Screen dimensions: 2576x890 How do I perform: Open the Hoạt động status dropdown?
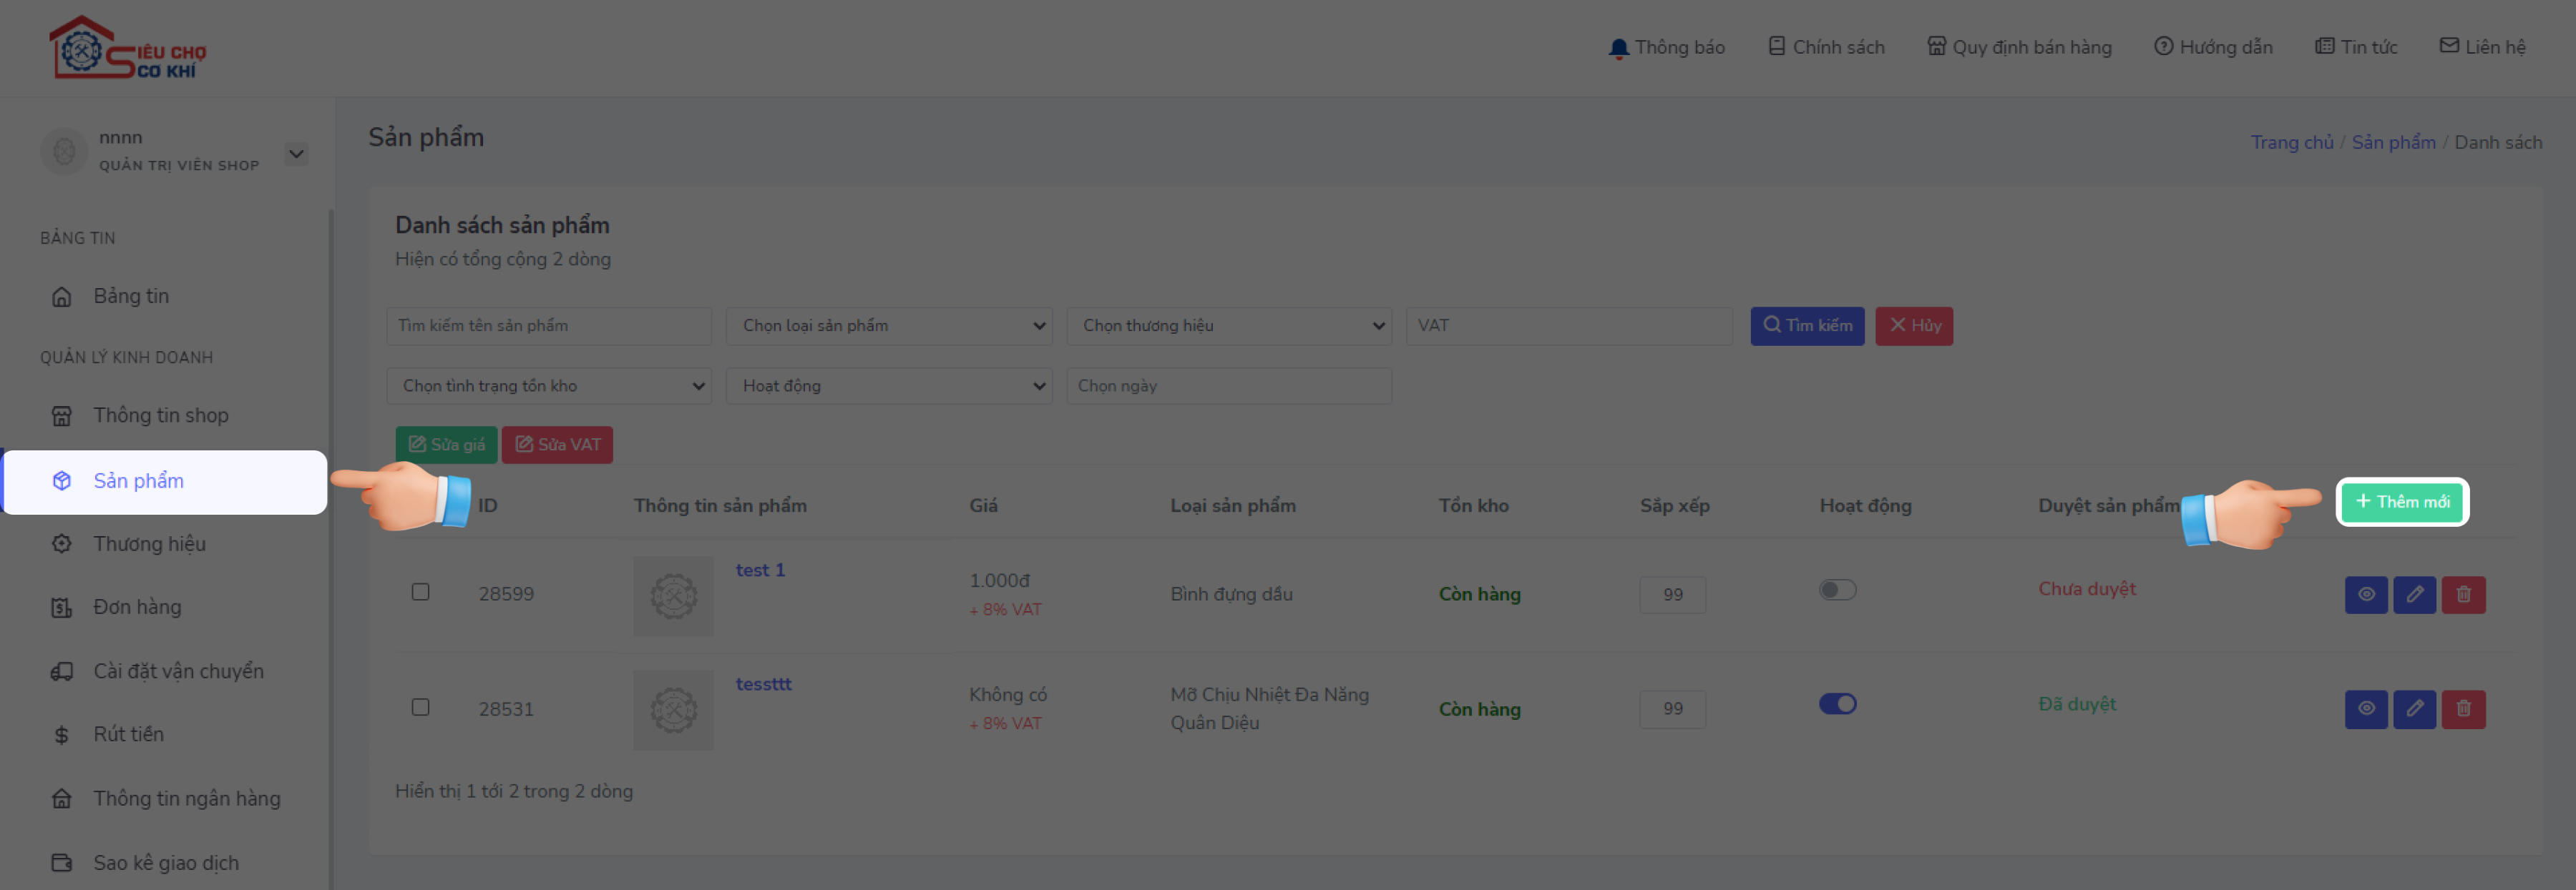(889, 385)
